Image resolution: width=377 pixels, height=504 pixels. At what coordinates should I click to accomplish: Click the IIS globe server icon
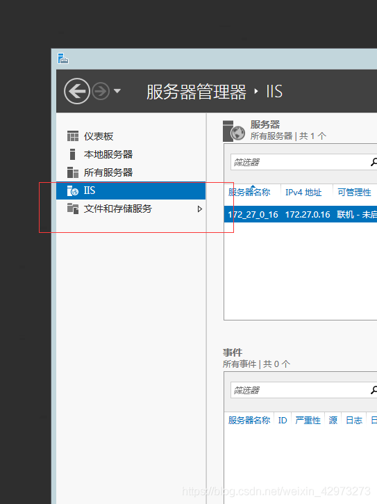point(73,190)
